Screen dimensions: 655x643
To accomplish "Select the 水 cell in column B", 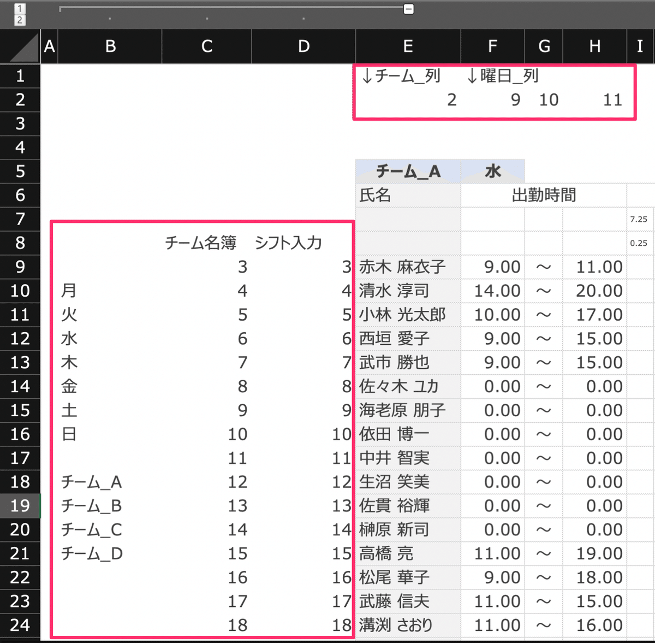I will (110, 339).
